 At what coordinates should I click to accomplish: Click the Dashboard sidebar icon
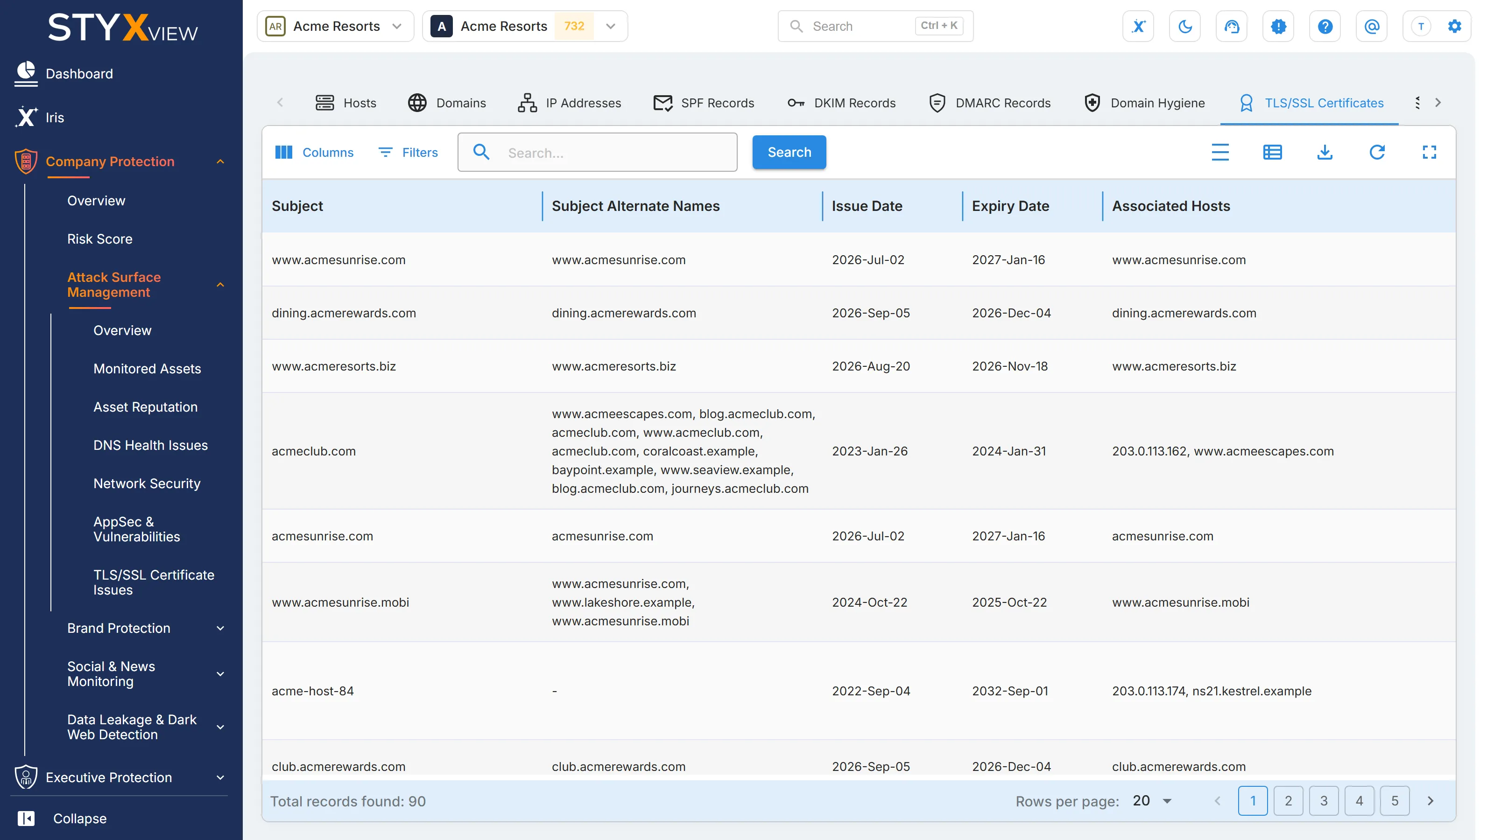pyautogui.click(x=26, y=74)
